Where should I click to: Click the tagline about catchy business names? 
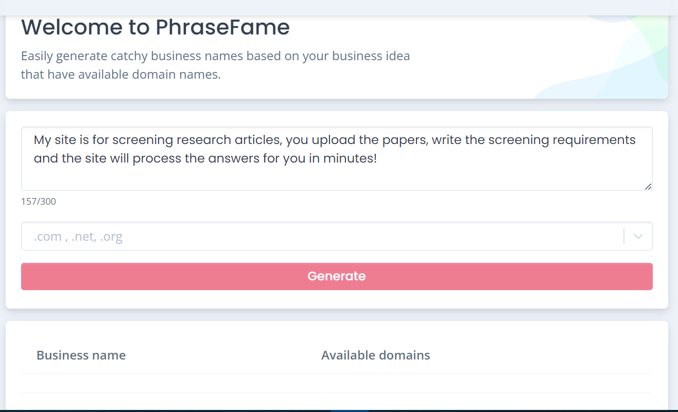[215, 56]
